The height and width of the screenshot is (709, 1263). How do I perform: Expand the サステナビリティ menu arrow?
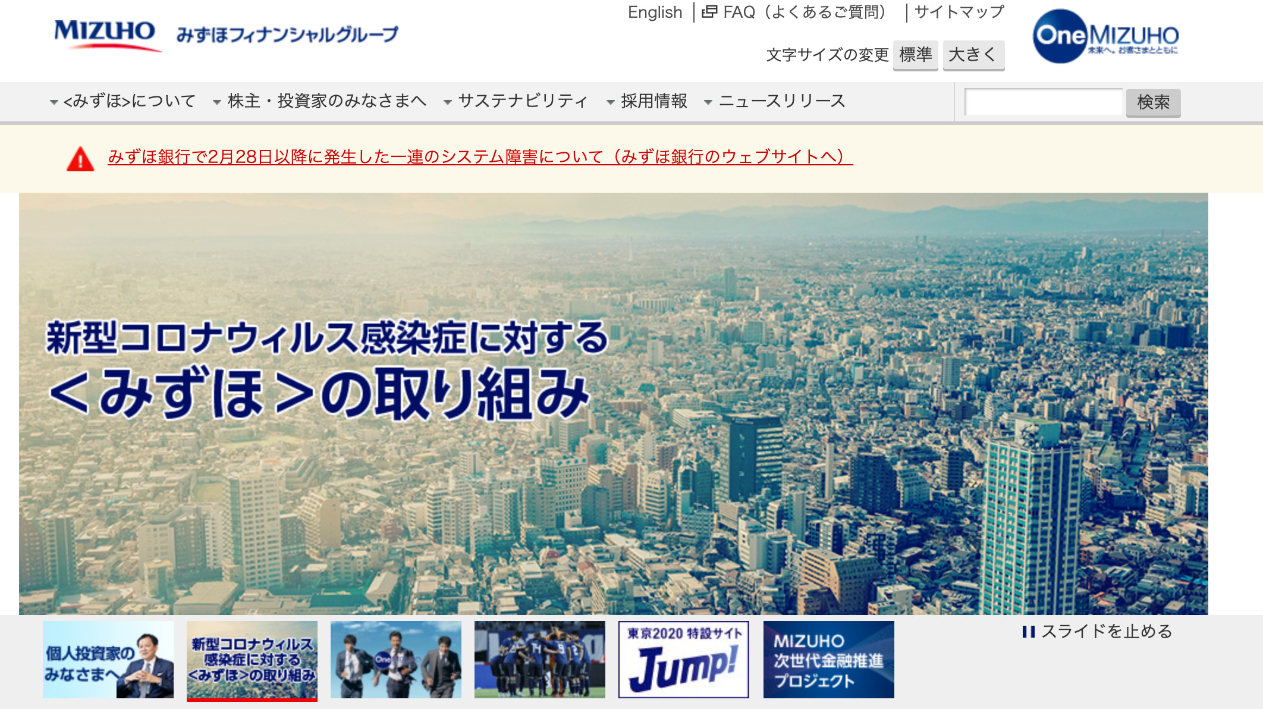pos(448,102)
